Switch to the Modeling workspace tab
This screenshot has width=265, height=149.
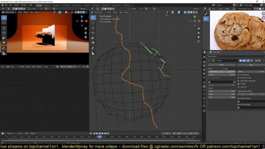coord(47,5)
